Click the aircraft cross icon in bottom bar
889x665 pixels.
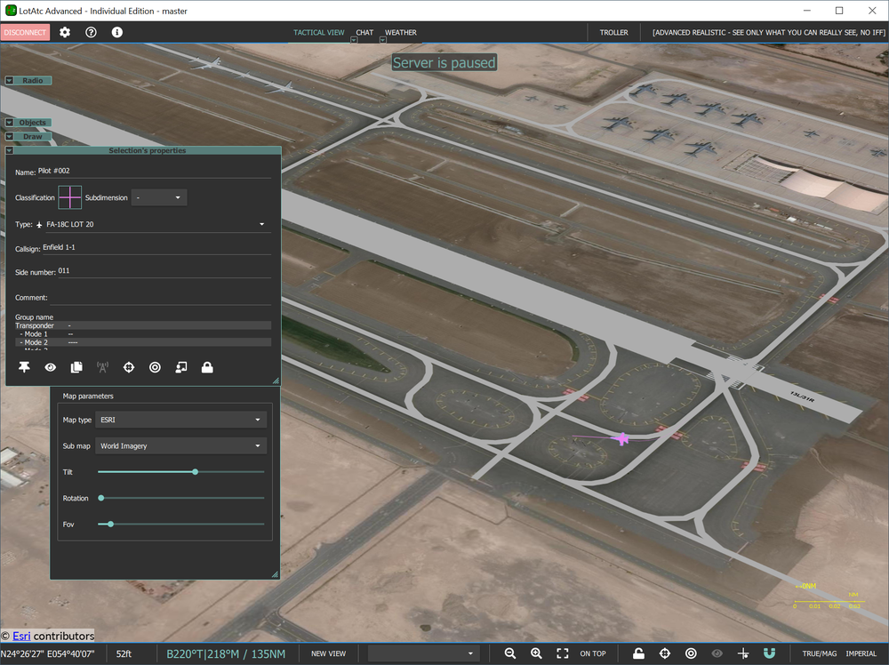click(743, 653)
